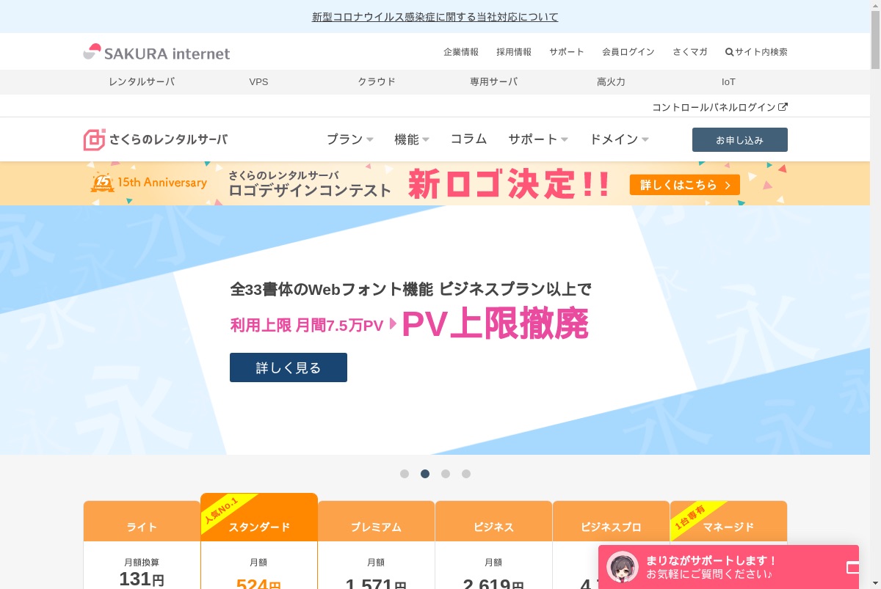Click the PV上限撤廃 slide headline

tap(496, 323)
